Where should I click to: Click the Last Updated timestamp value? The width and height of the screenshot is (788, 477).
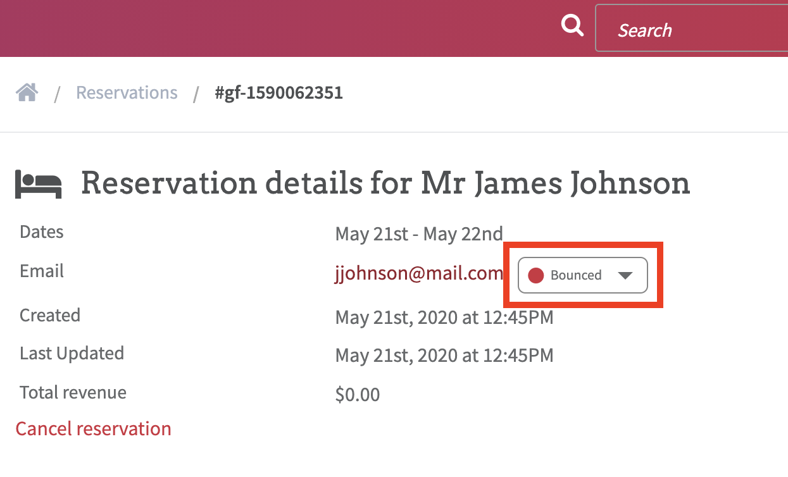pos(444,356)
